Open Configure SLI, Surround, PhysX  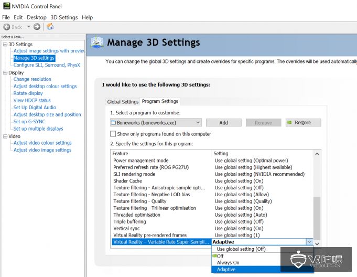coord(47,65)
